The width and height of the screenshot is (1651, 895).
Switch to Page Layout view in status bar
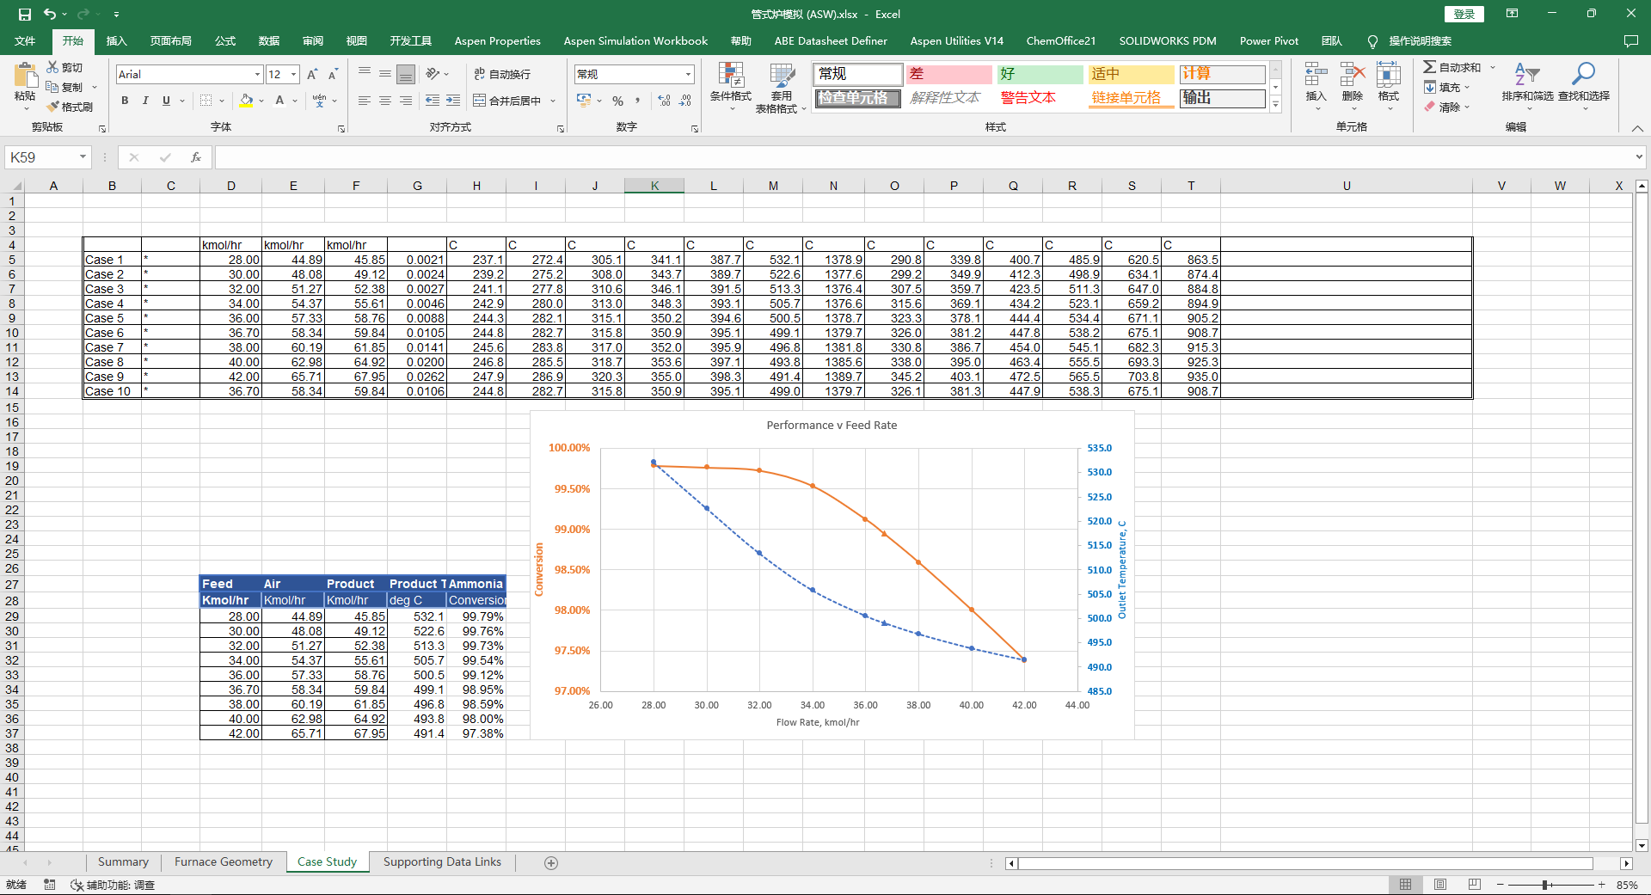[1440, 885]
